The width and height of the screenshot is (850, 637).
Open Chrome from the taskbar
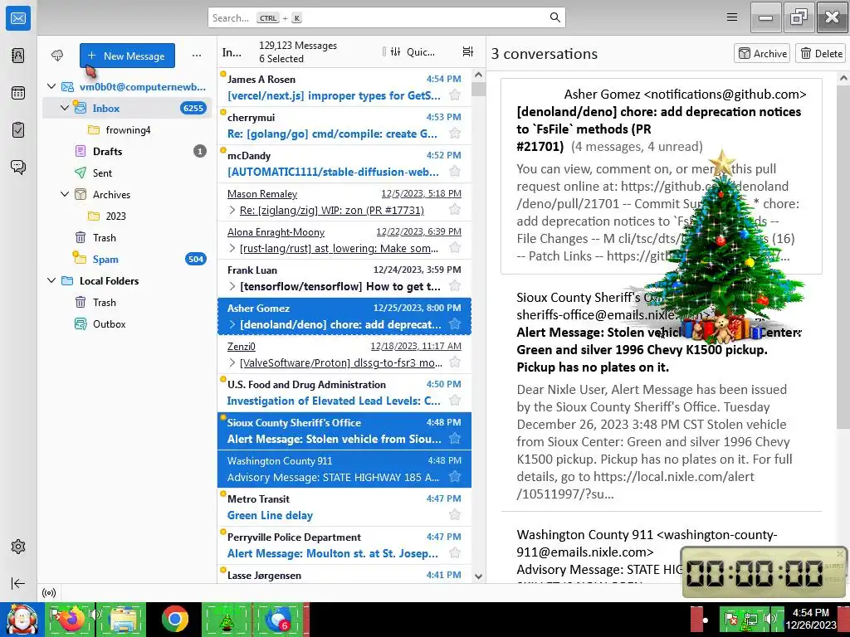(x=175, y=619)
